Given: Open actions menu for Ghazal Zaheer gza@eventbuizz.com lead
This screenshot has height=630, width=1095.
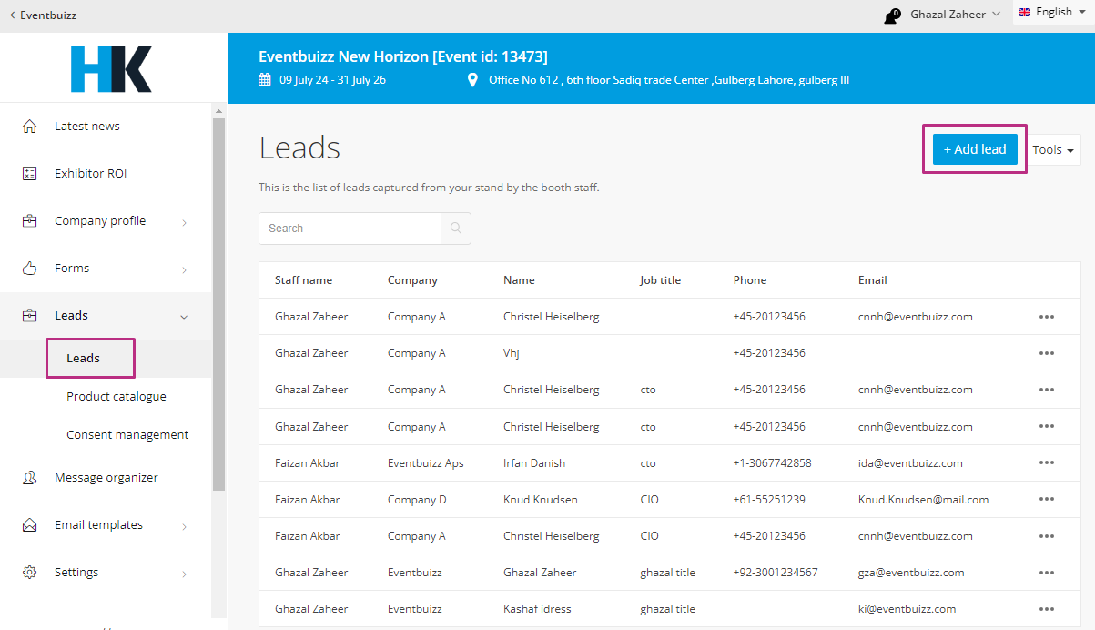Looking at the screenshot, I should [1047, 573].
